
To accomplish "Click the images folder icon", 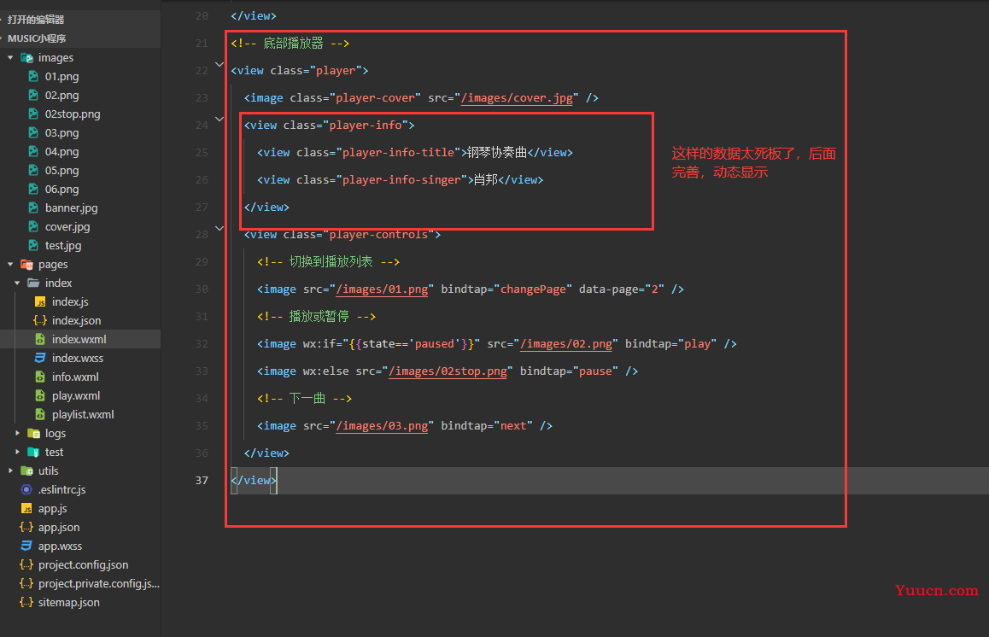I will (26, 57).
